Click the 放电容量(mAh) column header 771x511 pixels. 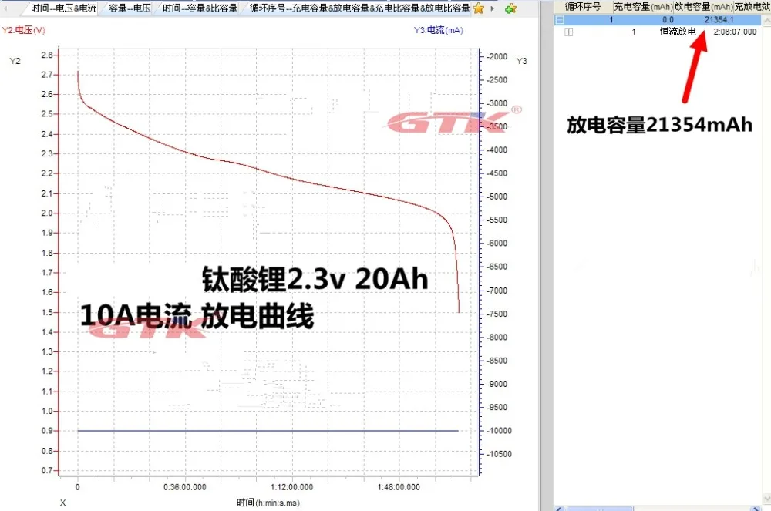(x=704, y=6)
